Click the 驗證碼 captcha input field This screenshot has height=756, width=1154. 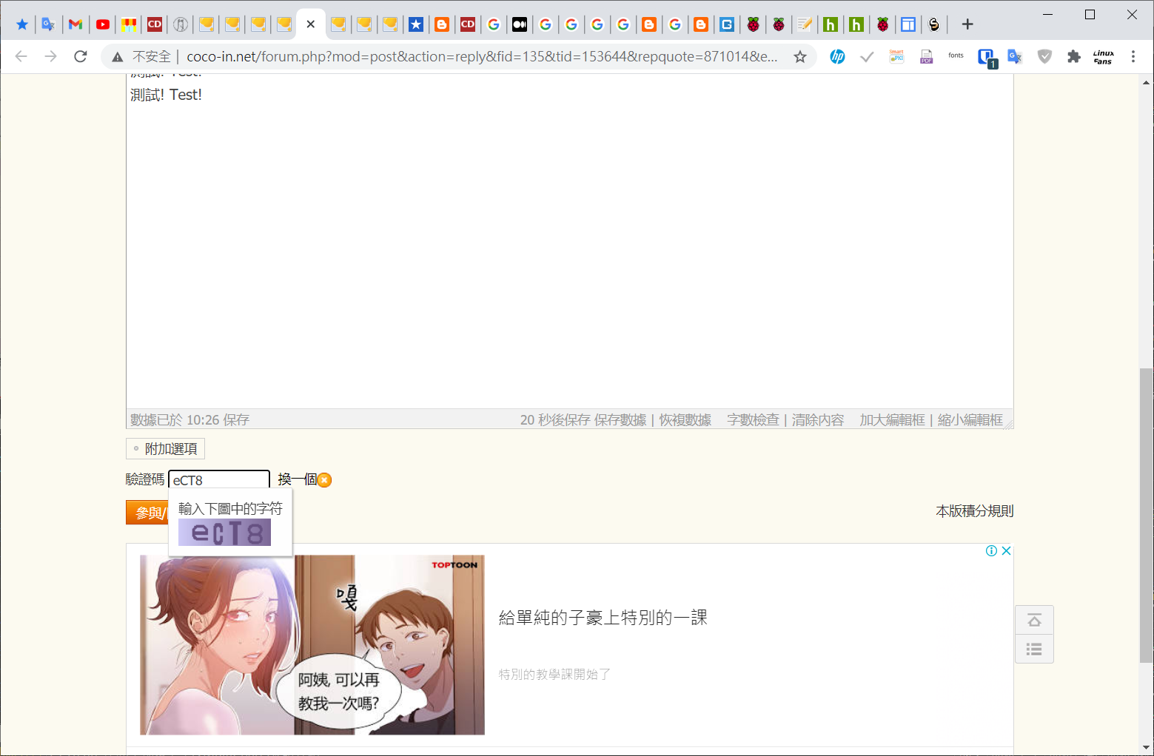219,480
